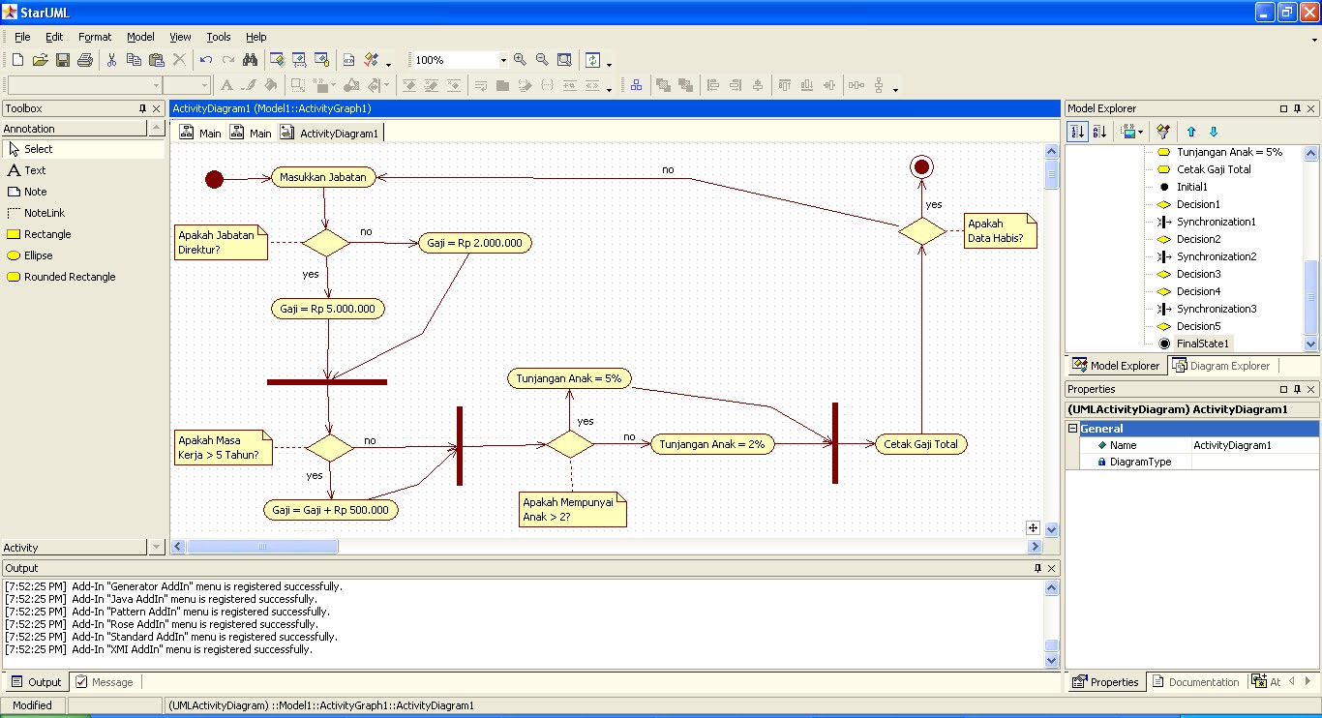Viewport: 1322px width, 718px height.
Task: Click the Zoom In magnifier toolbar icon
Action: point(520,59)
